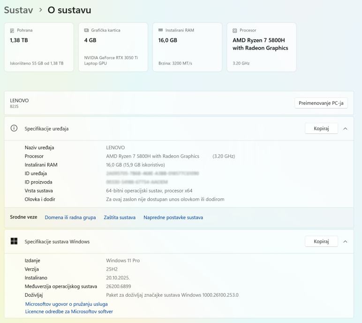
Task: Open Licencne odredbe za Microsoftov softver
Action: click(x=69, y=311)
